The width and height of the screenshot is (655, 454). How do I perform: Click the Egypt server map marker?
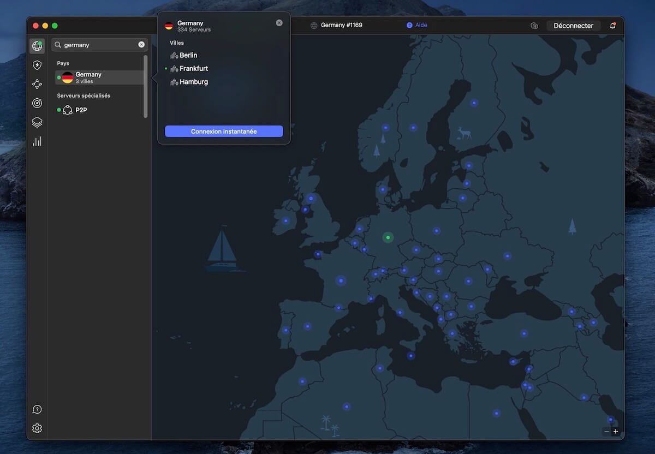point(496,413)
